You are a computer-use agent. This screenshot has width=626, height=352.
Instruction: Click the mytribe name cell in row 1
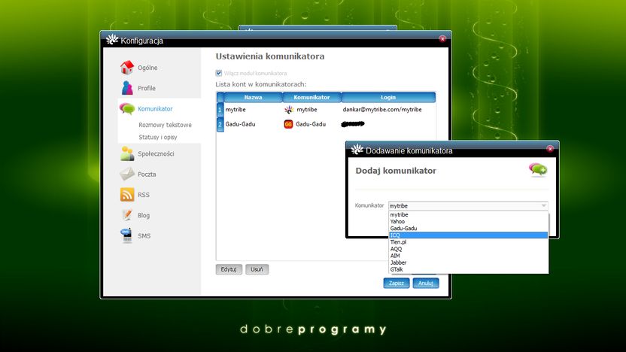coord(236,109)
